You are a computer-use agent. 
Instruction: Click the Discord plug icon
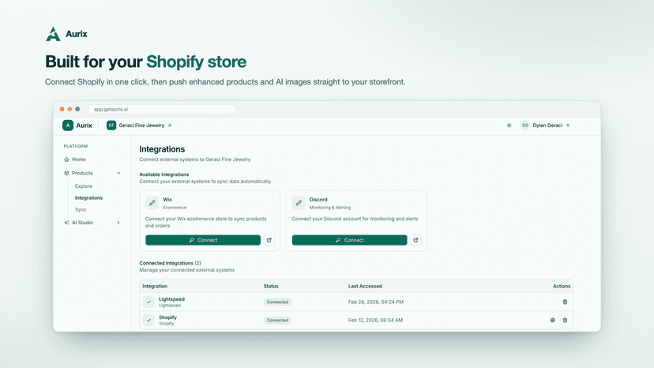click(x=299, y=203)
